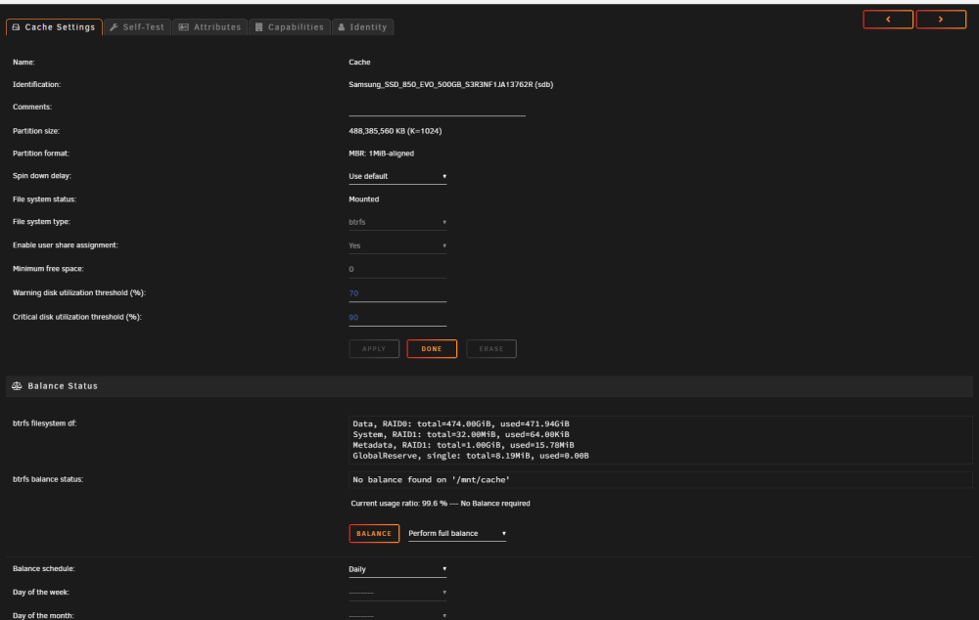This screenshot has width=979, height=620.
Task: Open the Balance schedule dropdown
Action: point(397,569)
